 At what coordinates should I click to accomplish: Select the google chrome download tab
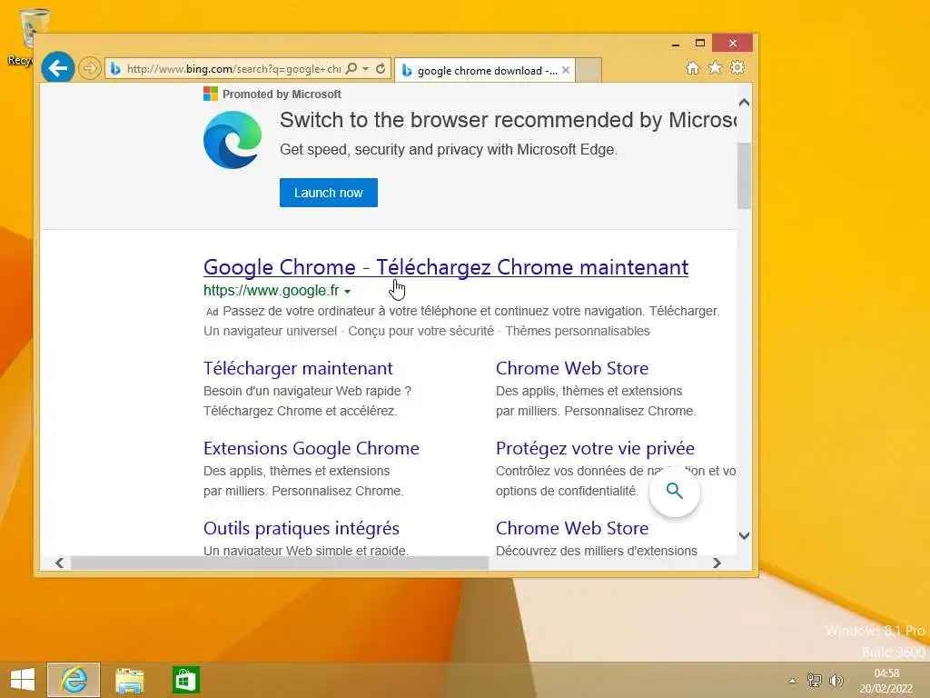[487, 71]
